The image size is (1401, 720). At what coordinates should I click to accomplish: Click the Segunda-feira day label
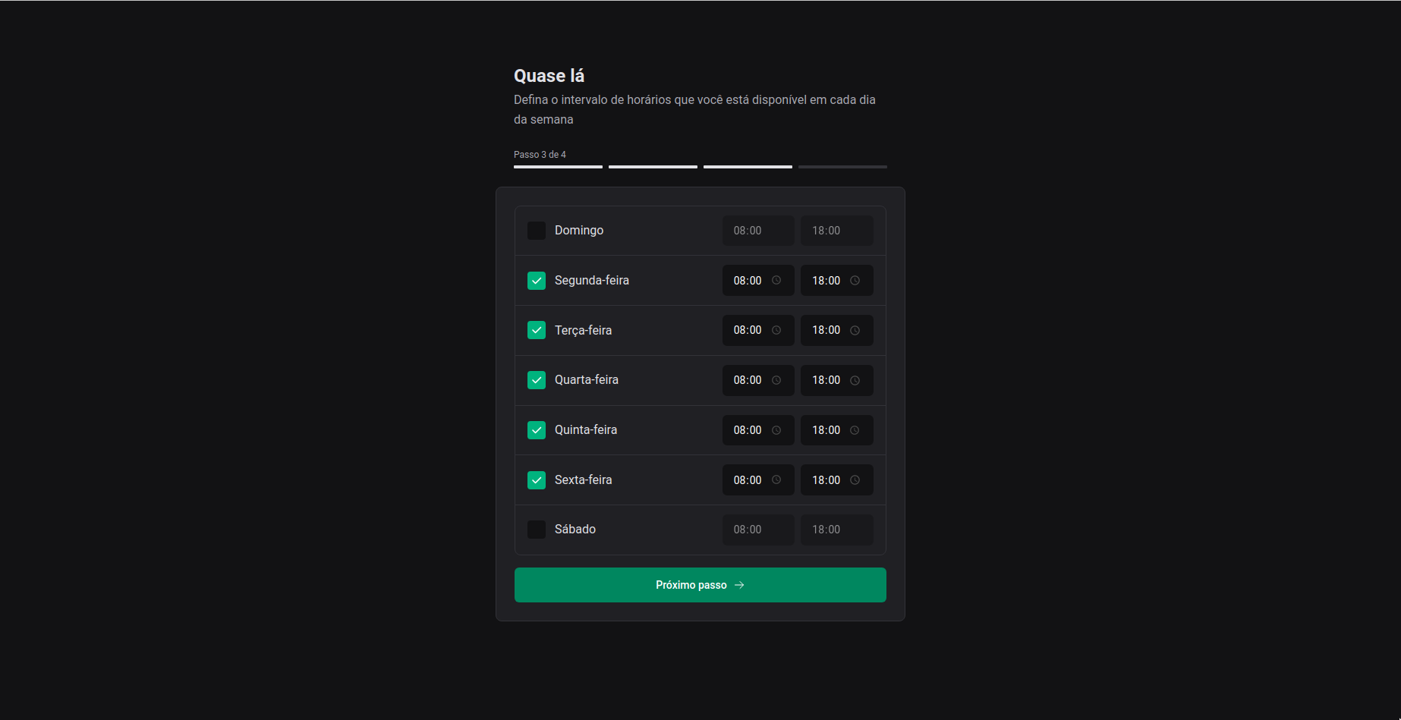click(x=592, y=281)
